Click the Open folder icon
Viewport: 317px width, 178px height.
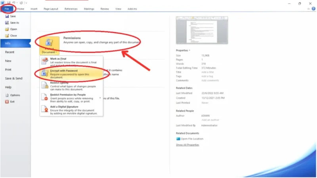click(x=7, y=29)
